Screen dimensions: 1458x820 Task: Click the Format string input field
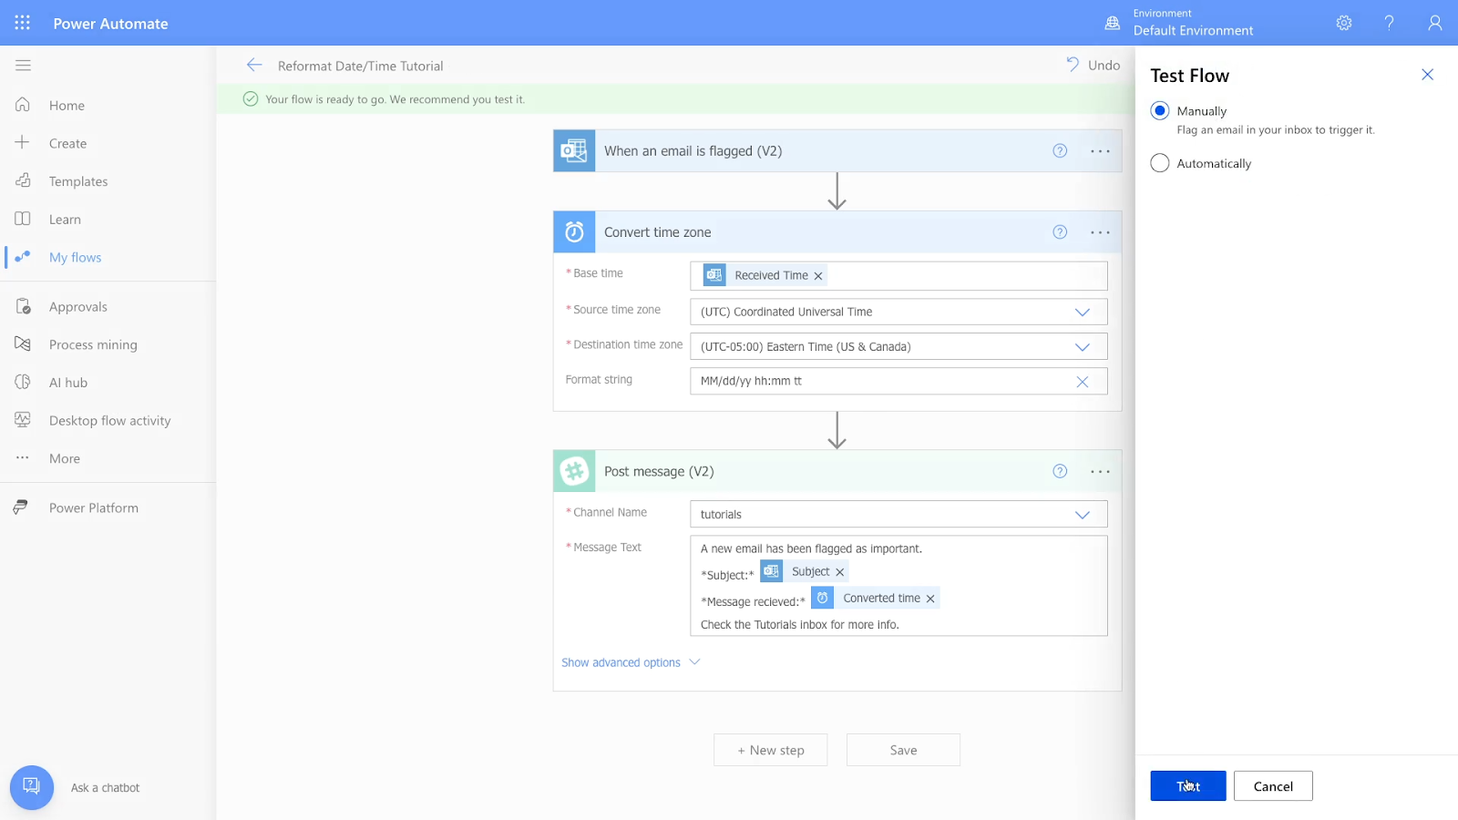pyautogui.click(x=898, y=382)
